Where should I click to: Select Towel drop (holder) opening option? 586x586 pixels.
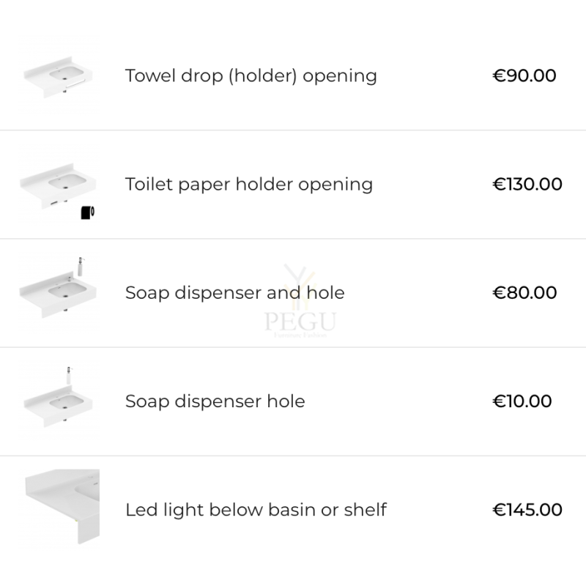(251, 76)
